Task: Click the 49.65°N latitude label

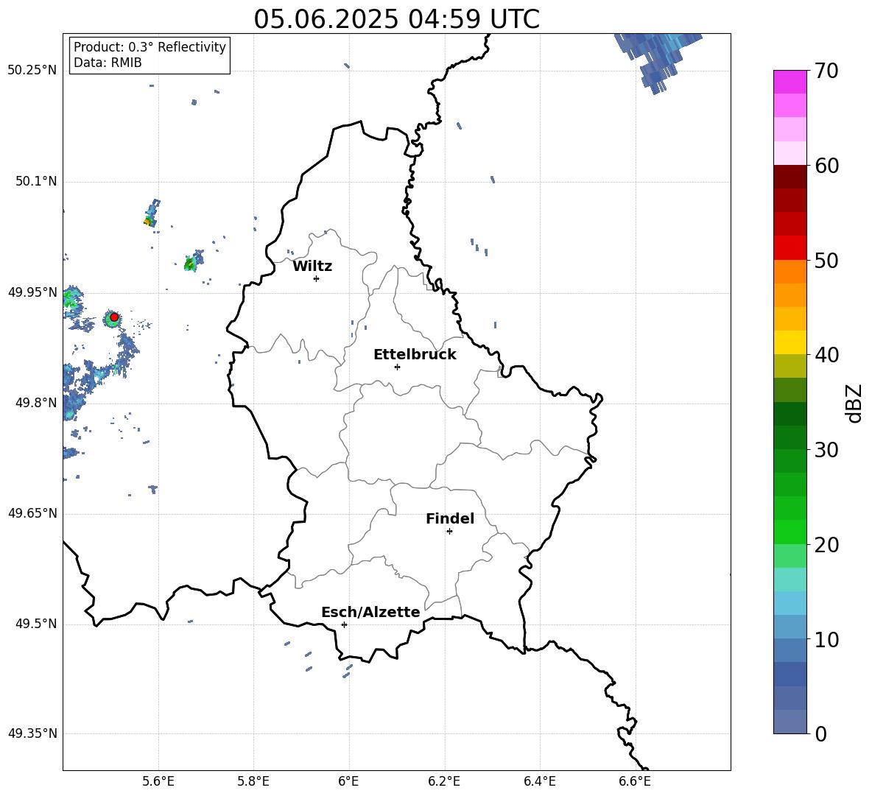Action: 32,513
